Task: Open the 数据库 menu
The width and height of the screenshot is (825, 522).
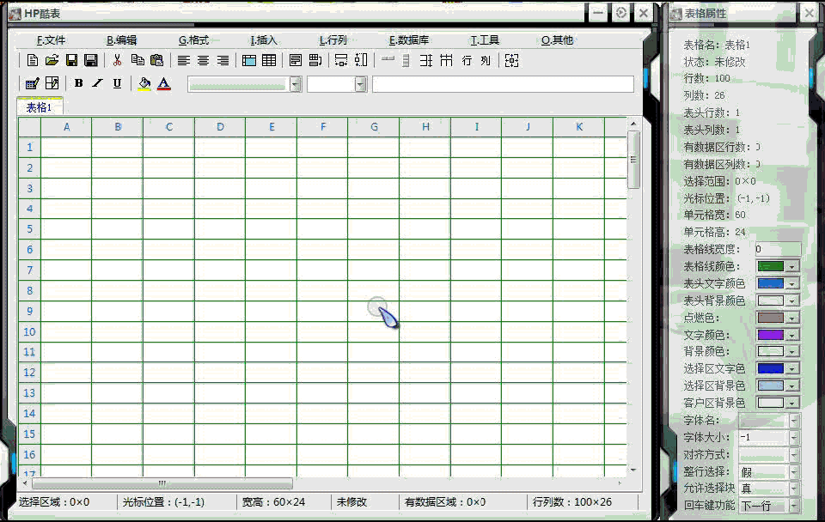Action: pyautogui.click(x=408, y=40)
